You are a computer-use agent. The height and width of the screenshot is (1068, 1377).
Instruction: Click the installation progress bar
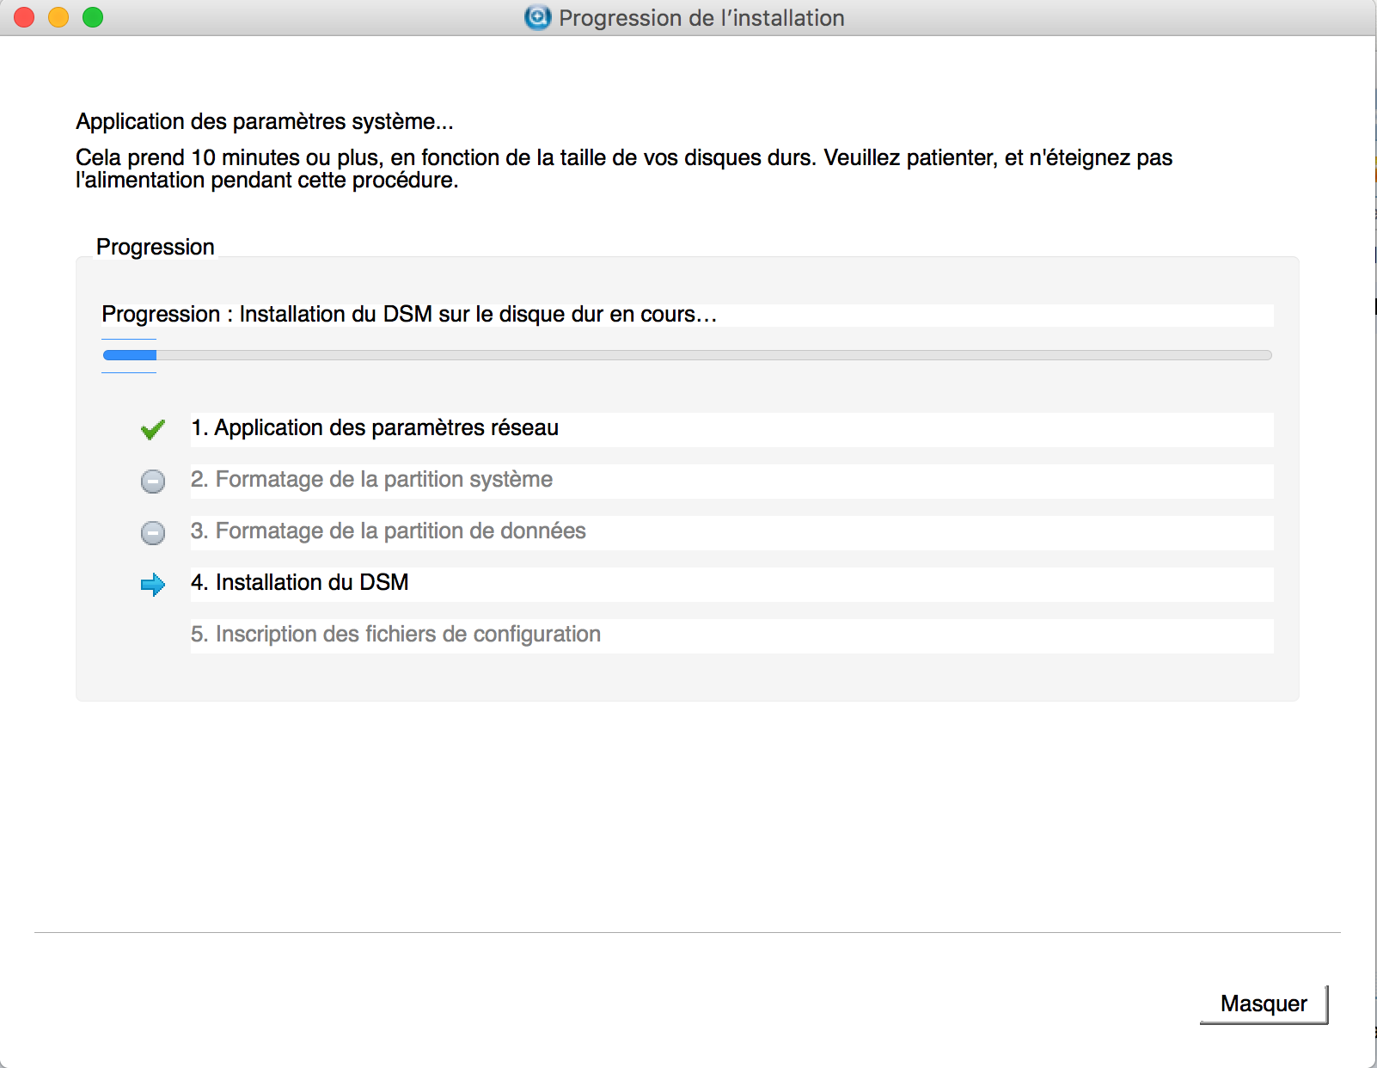(x=687, y=355)
